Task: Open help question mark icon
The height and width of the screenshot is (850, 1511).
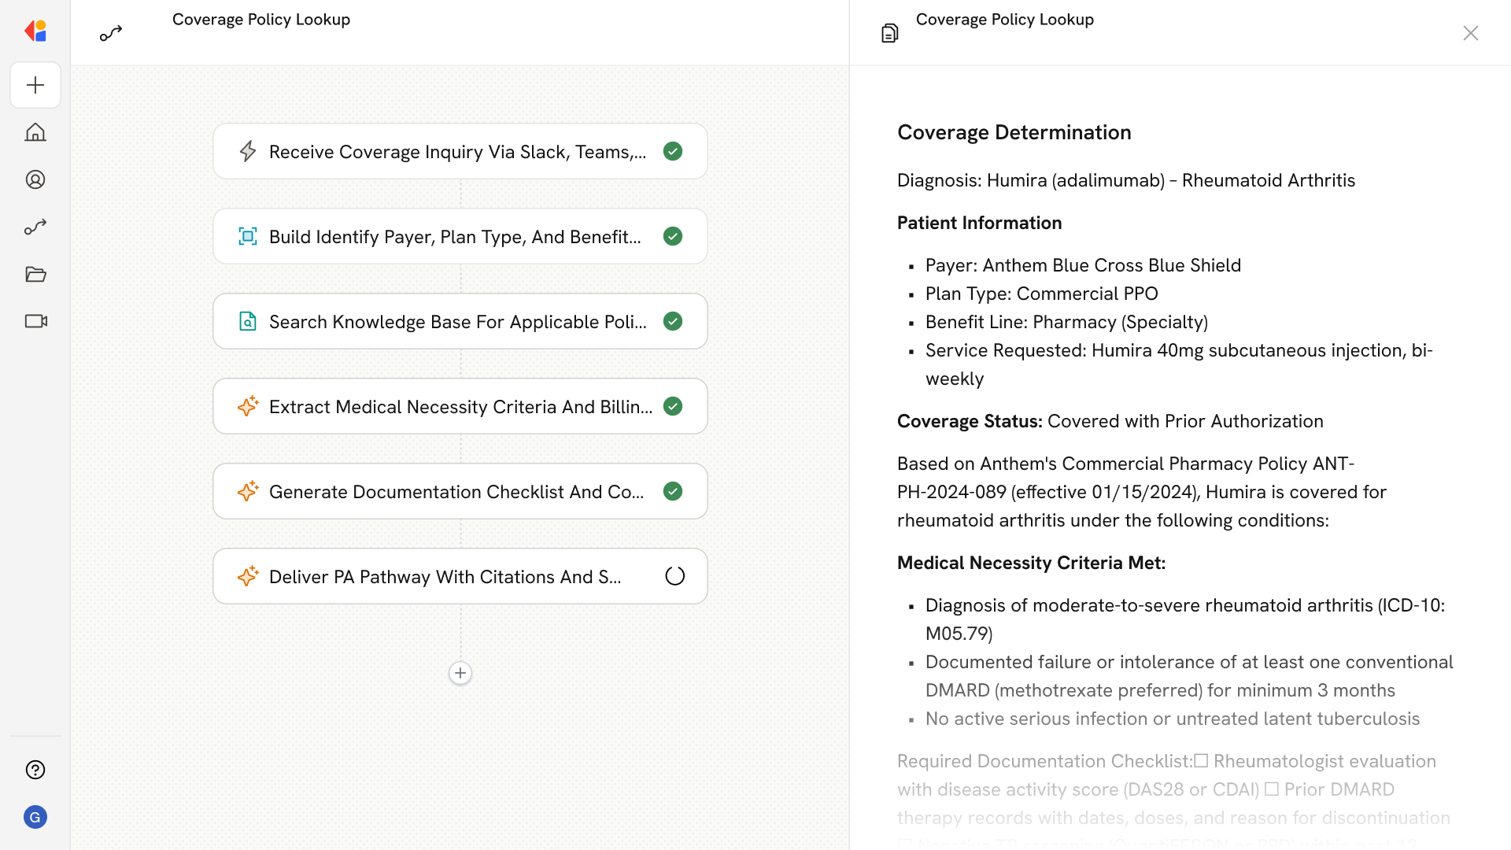Action: point(35,770)
